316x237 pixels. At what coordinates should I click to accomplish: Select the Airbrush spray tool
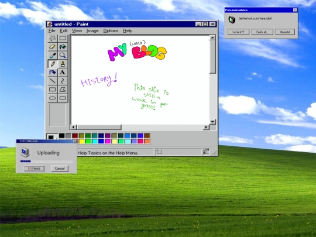point(53,73)
